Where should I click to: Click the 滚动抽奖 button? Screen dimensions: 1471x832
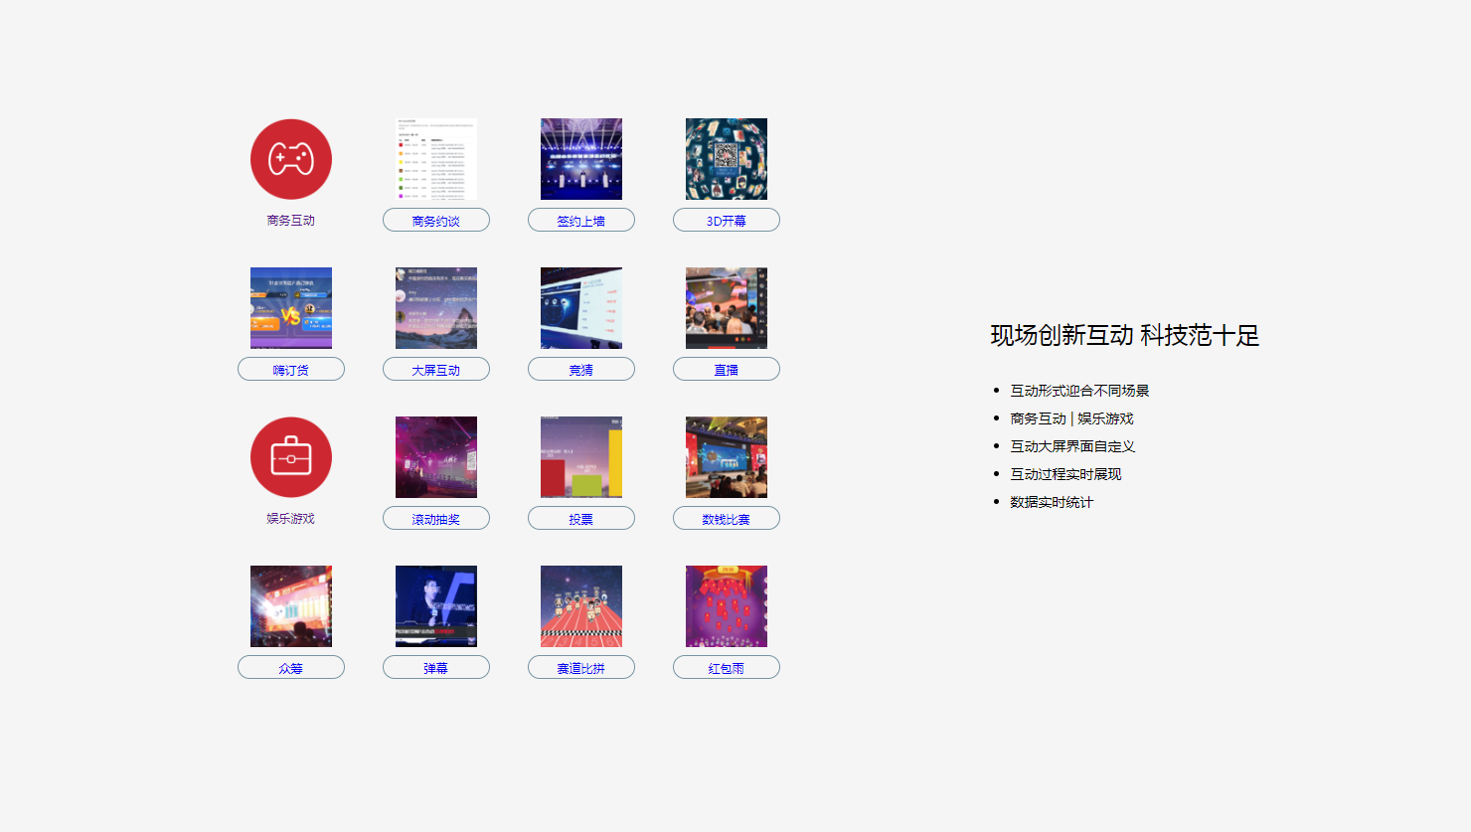pyautogui.click(x=436, y=519)
